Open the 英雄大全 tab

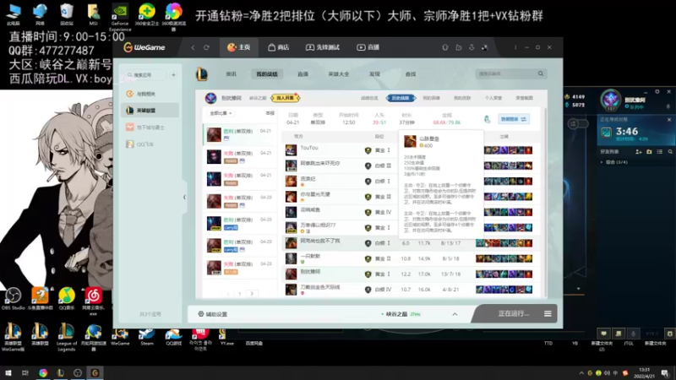pos(339,74)
